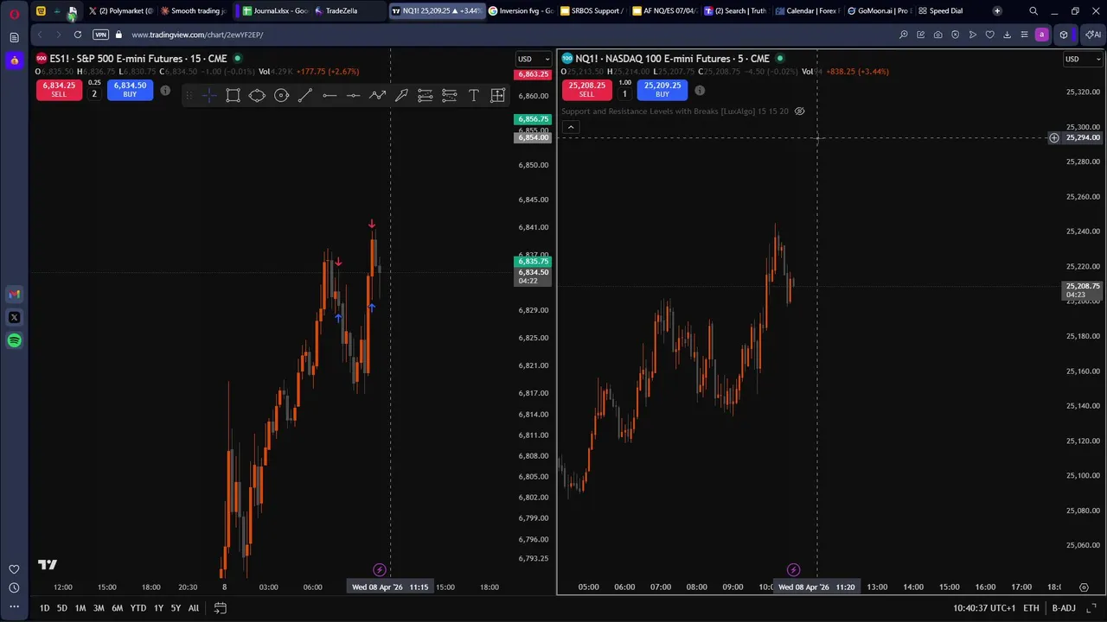
Task: Open Opera sidebar bookmarks heart icon
Action: click(14, 568)
